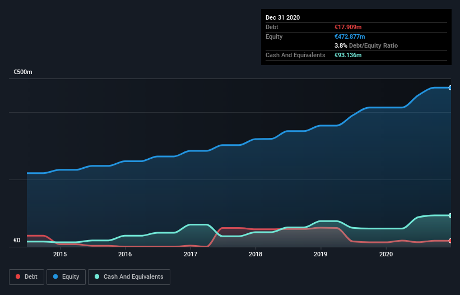Click the blue Equity endpoint marker on chart
Screen dimensions: 460x295
click(450, 87)
